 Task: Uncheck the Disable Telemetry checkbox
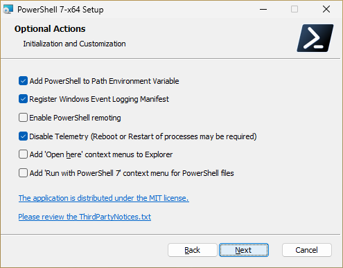pyautogui.click(x=23, y=136)
